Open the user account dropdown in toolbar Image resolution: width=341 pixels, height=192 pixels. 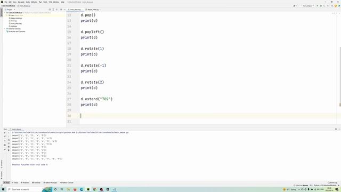295,6
